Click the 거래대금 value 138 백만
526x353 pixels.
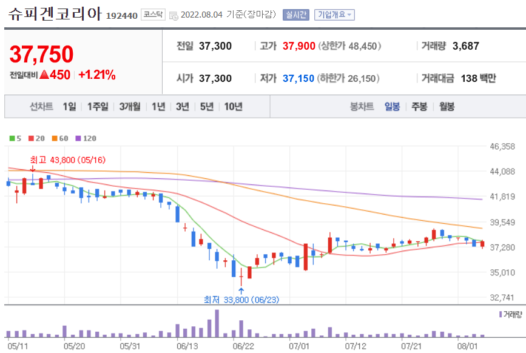pyautogui.click(x=478, y=78)
